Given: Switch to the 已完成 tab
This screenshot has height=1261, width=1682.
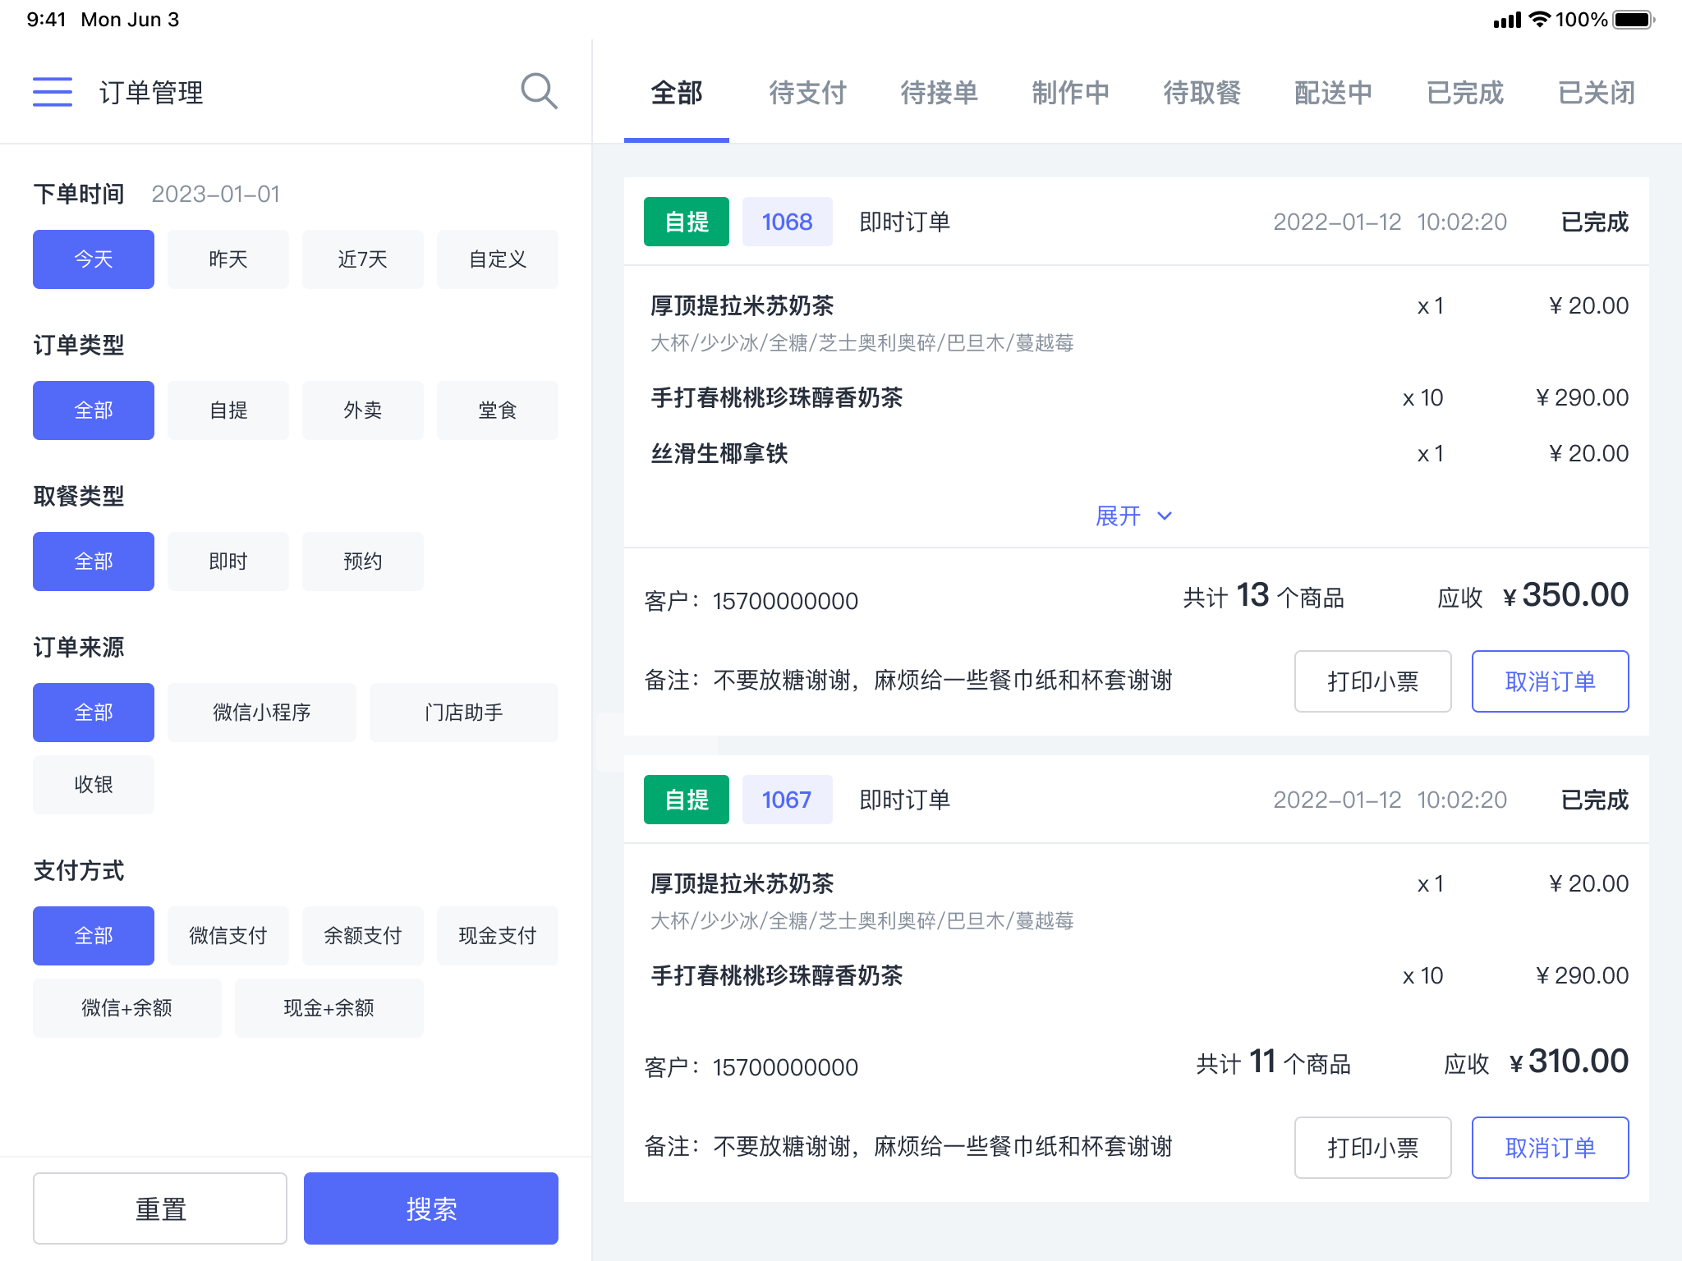Looking at the screenshot, I should point(1465,93).
